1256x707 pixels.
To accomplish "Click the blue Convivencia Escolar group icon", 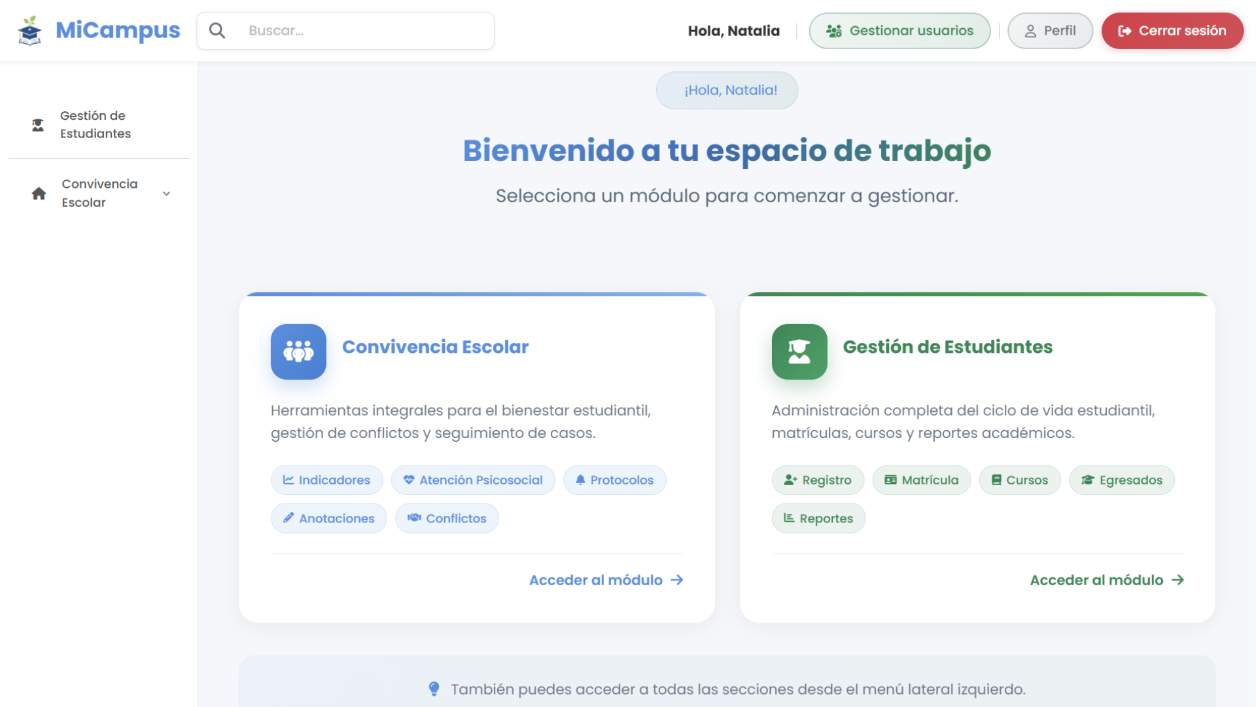I will pyautogui.click(x=298, y=352).
